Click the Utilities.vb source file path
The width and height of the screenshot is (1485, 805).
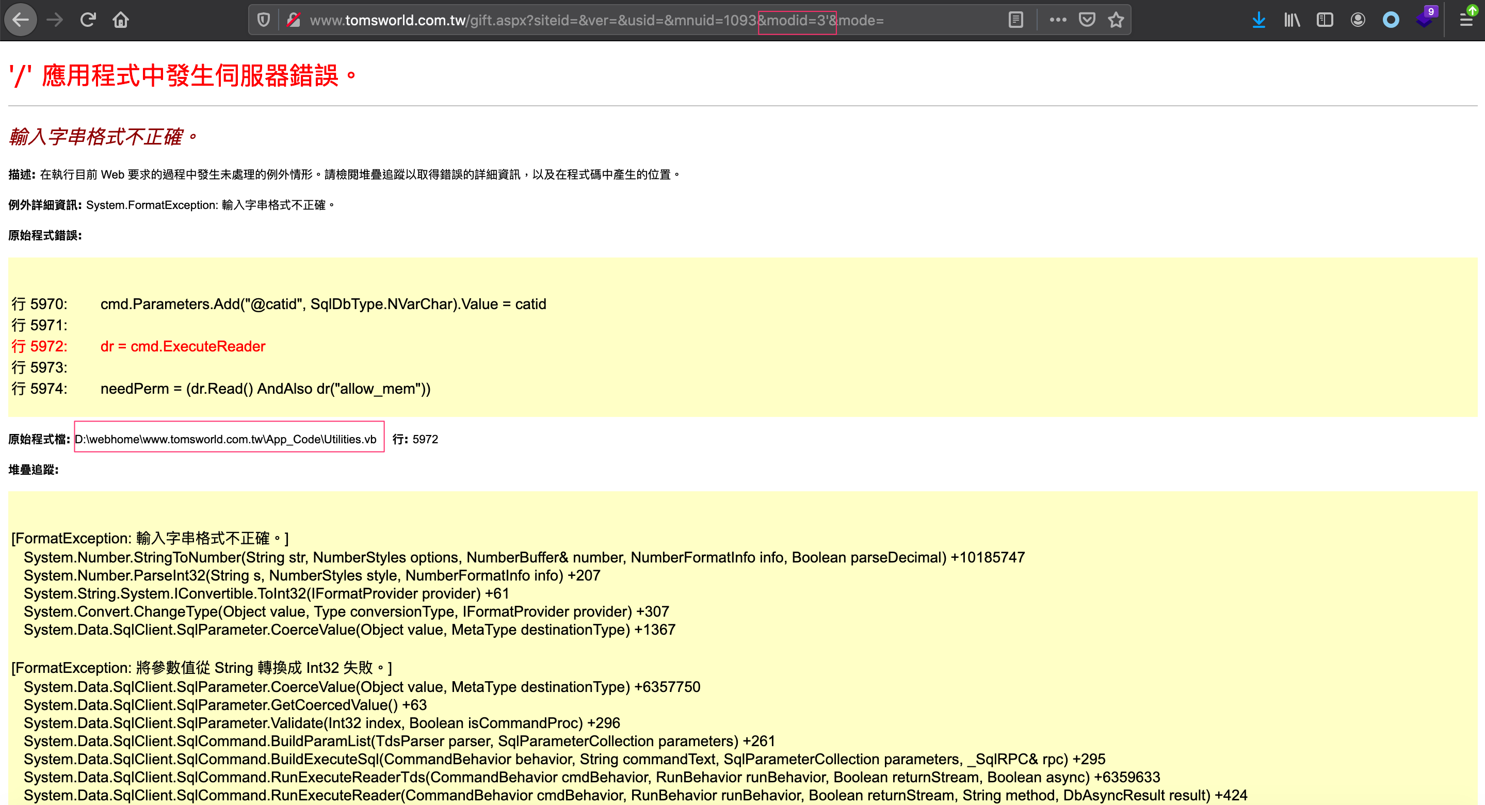(226, 440)
